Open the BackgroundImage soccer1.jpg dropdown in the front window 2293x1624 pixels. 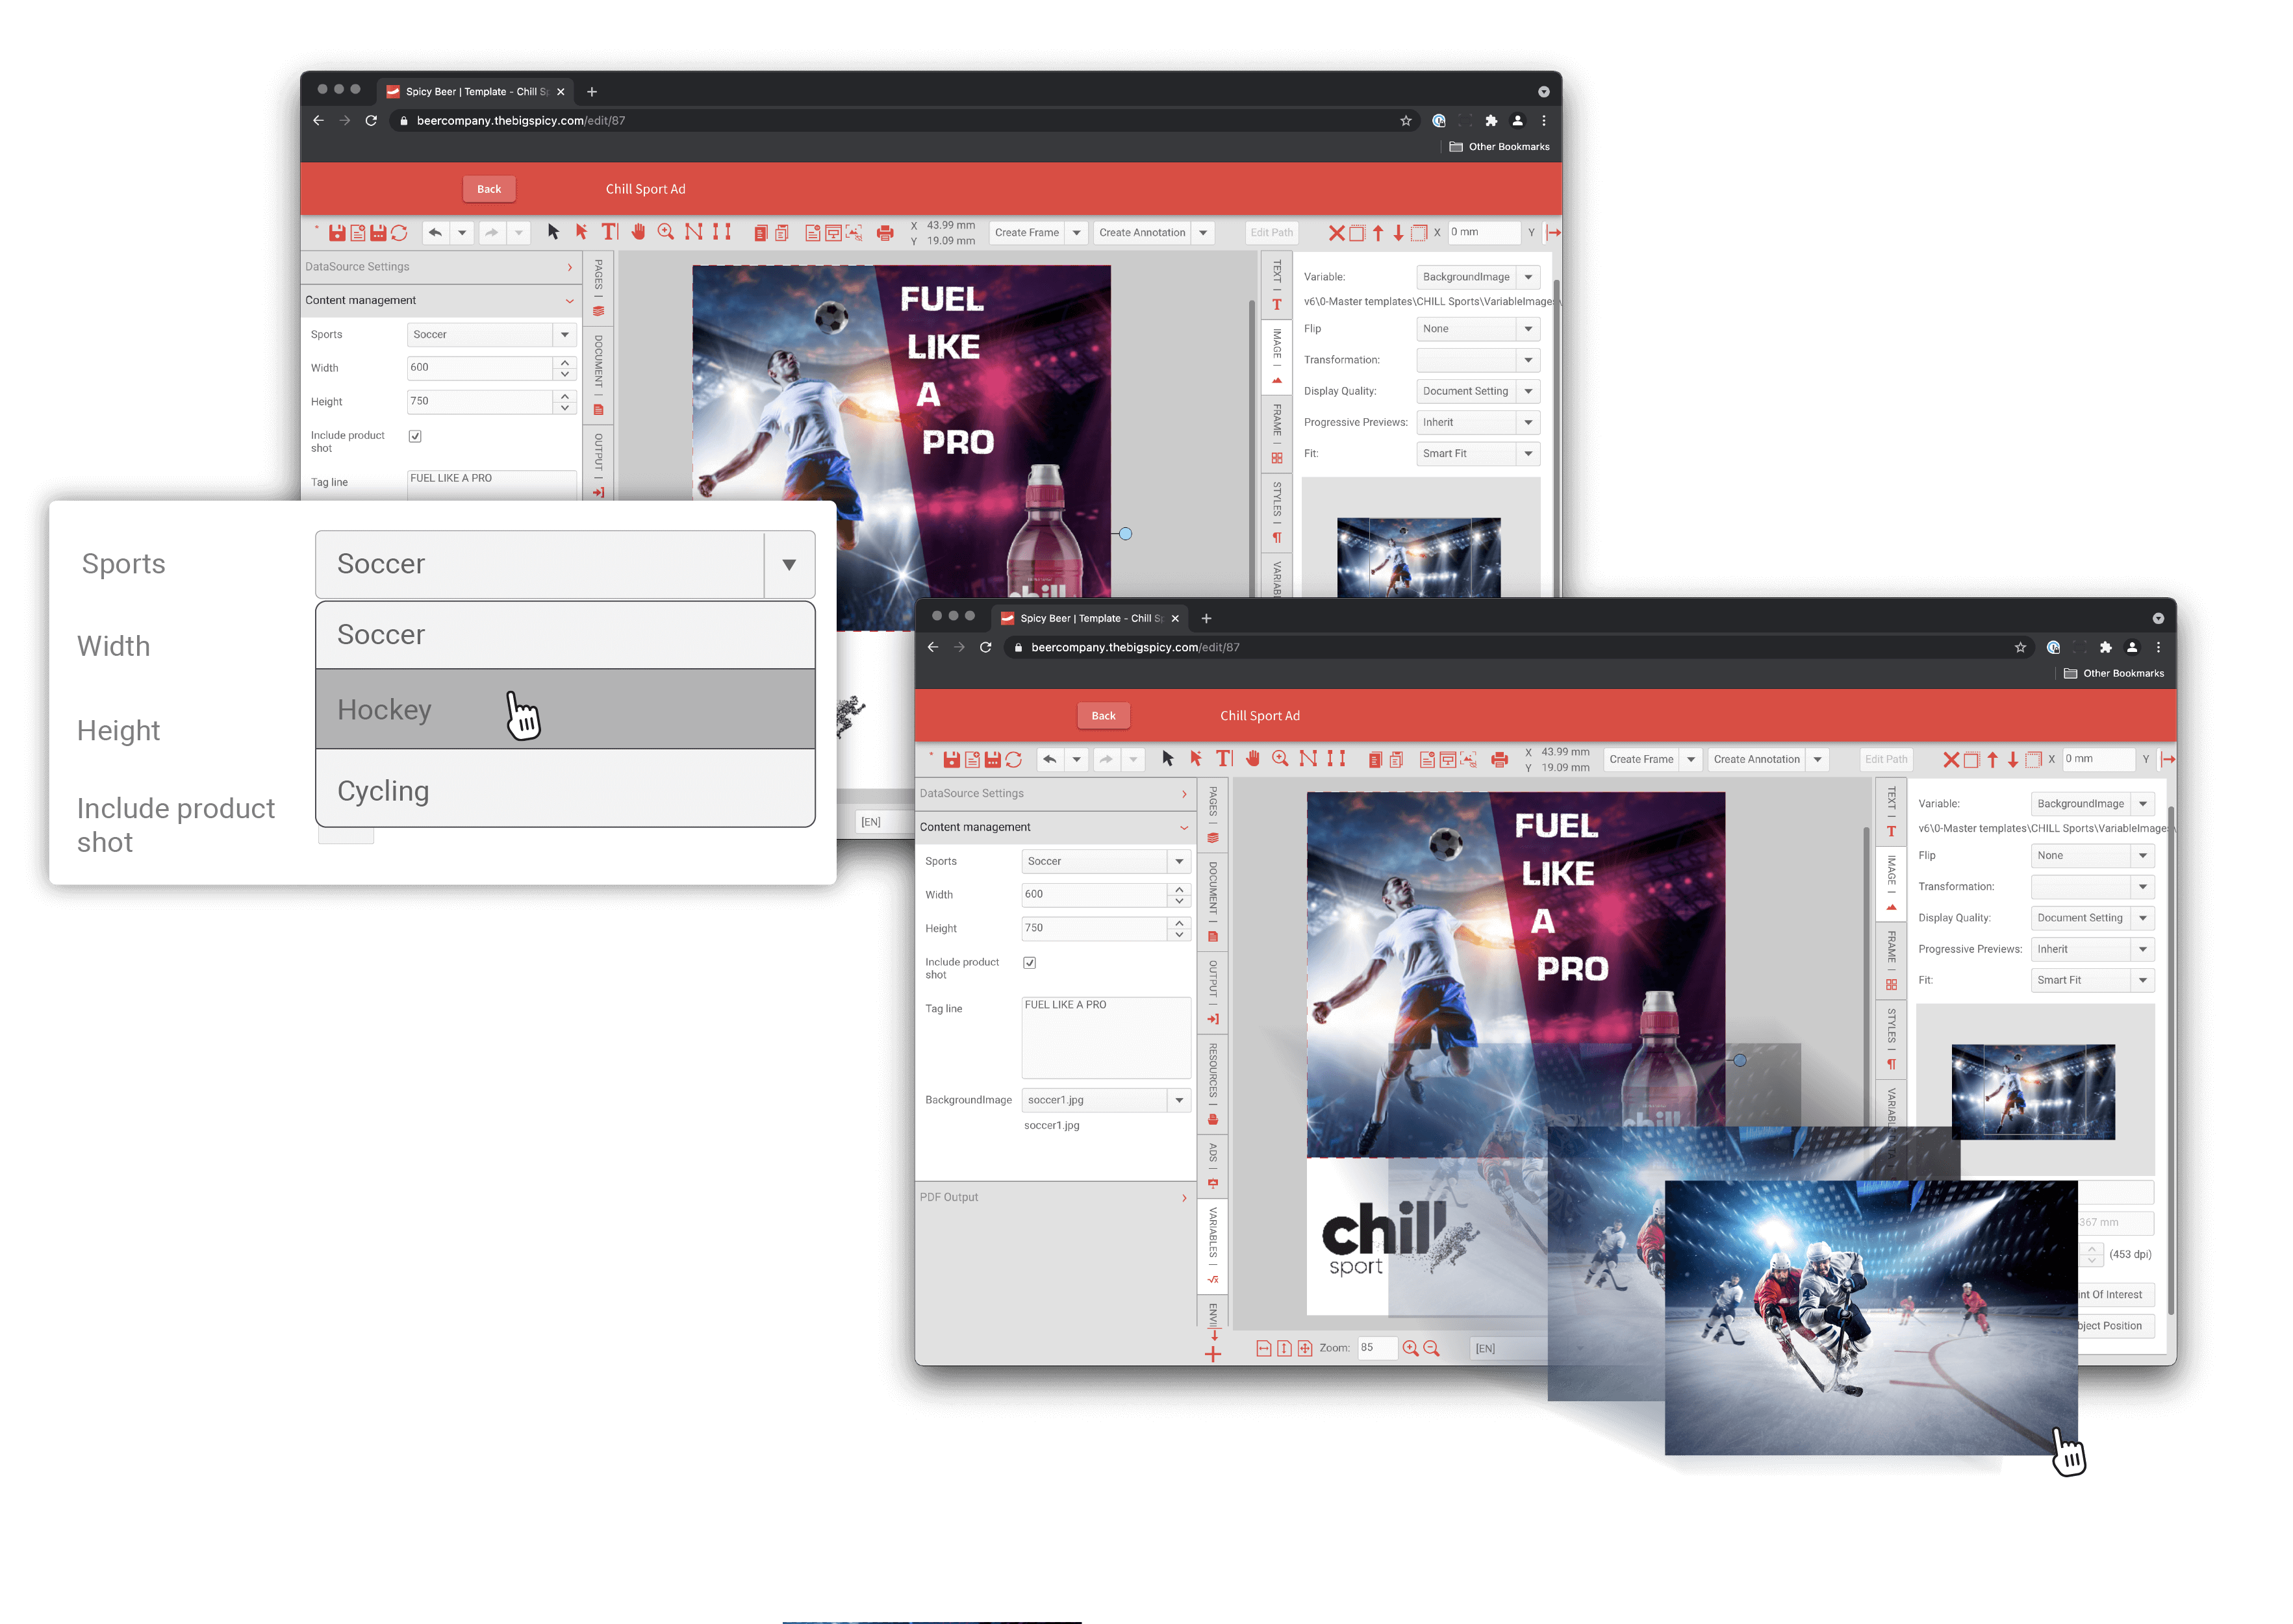(x=1106, y=1100)
